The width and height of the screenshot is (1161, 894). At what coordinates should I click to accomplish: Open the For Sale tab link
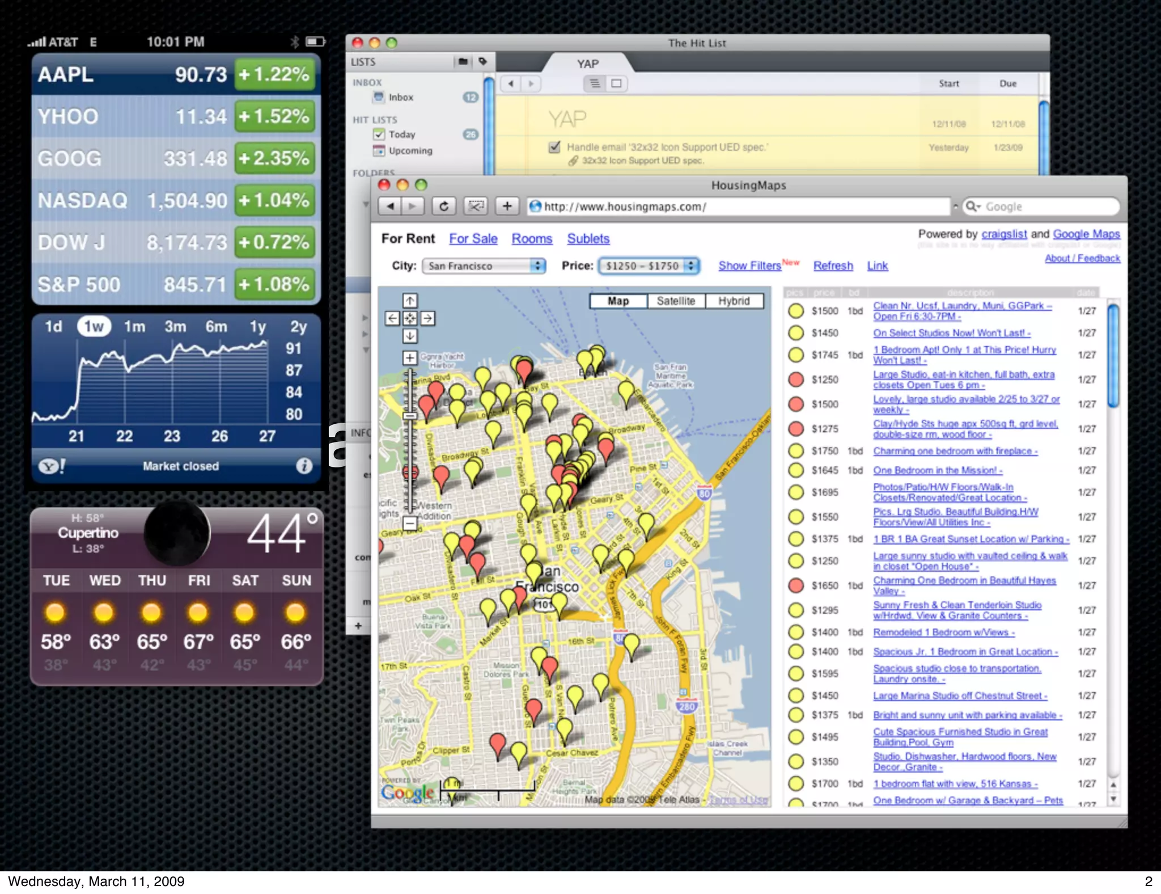[473, 239]
